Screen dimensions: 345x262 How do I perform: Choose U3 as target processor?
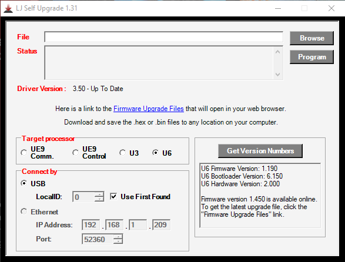[123, 153]
